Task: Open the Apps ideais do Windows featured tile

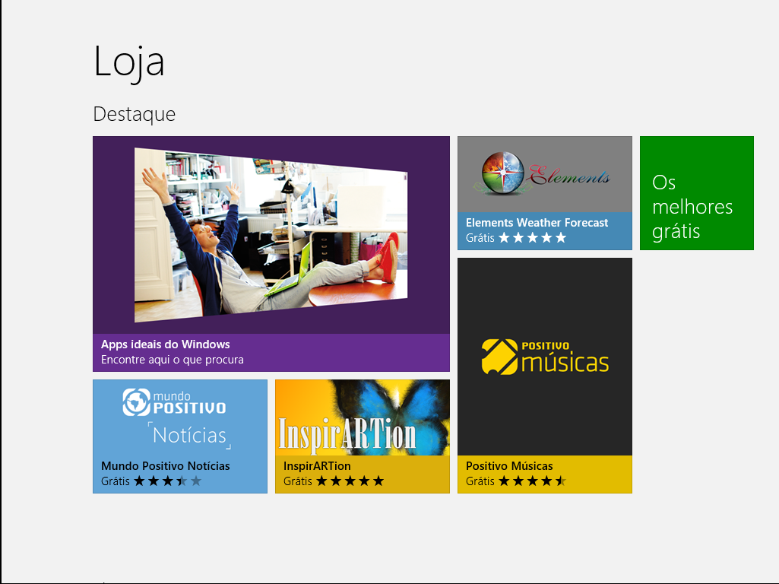Action: tap(271, 253)
